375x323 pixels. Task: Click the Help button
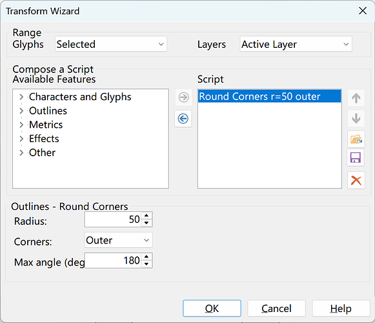pyautogui.click(x=341, y=308)
